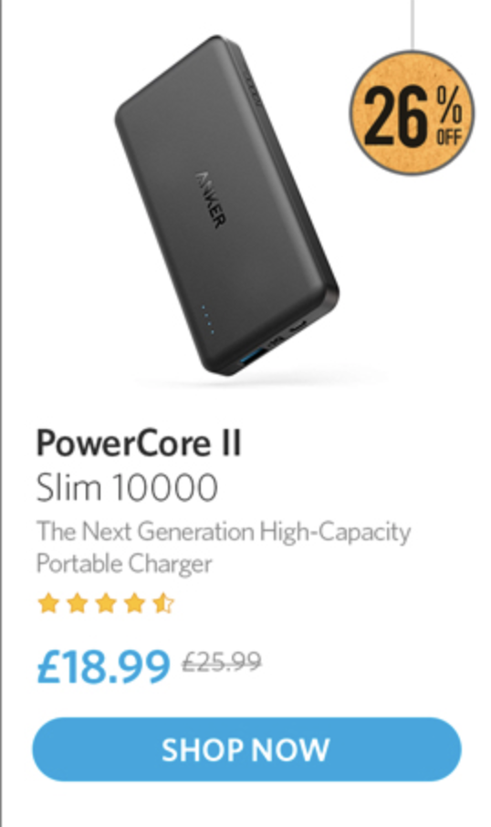The width and height of the screenshot is (491, 827).
Task: Click the third rating star
Action: click(x=106, y=602)
